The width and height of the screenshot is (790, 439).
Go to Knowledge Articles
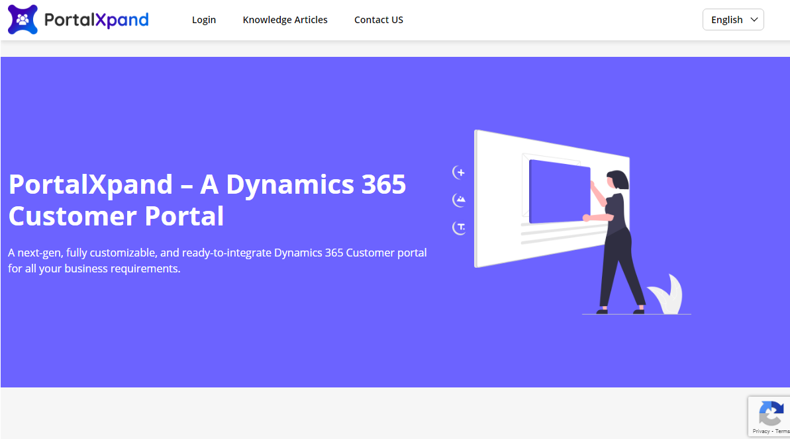(285, 20)
